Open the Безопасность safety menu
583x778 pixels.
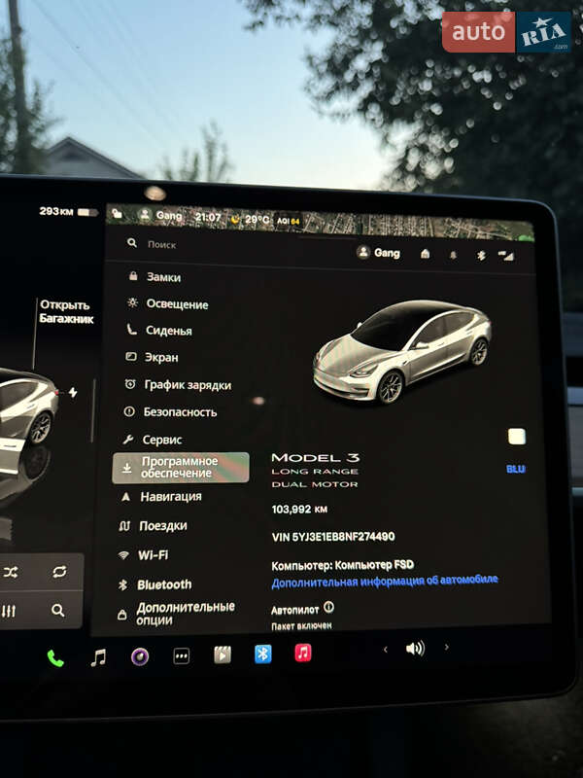170,411
